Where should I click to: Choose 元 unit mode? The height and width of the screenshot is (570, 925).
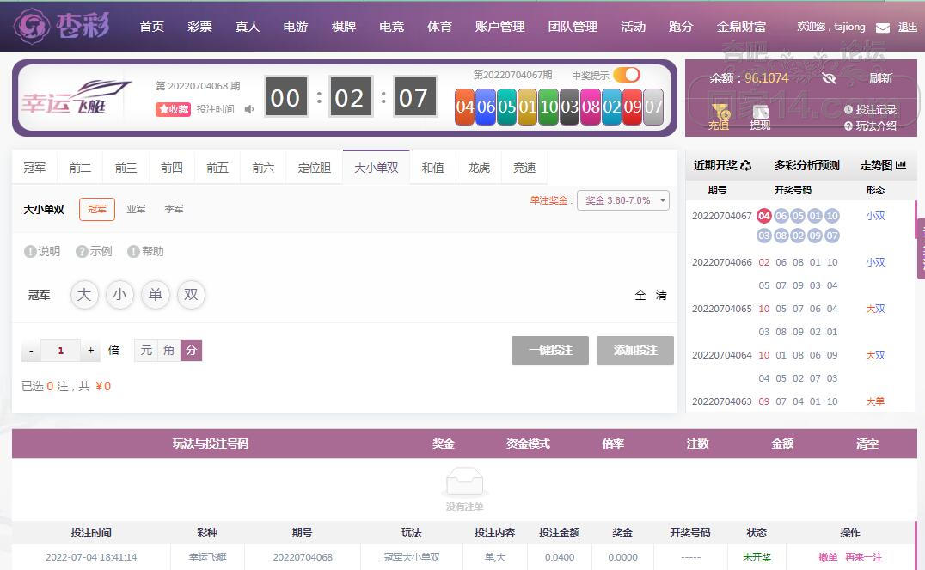145,350
